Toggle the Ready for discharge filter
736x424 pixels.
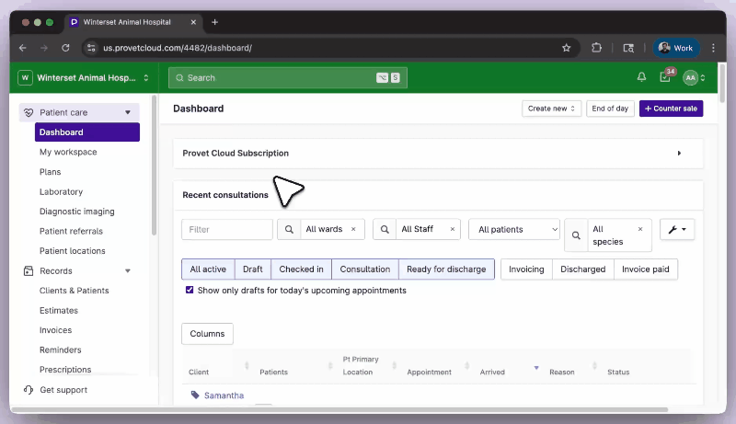(x=446, y=269)
